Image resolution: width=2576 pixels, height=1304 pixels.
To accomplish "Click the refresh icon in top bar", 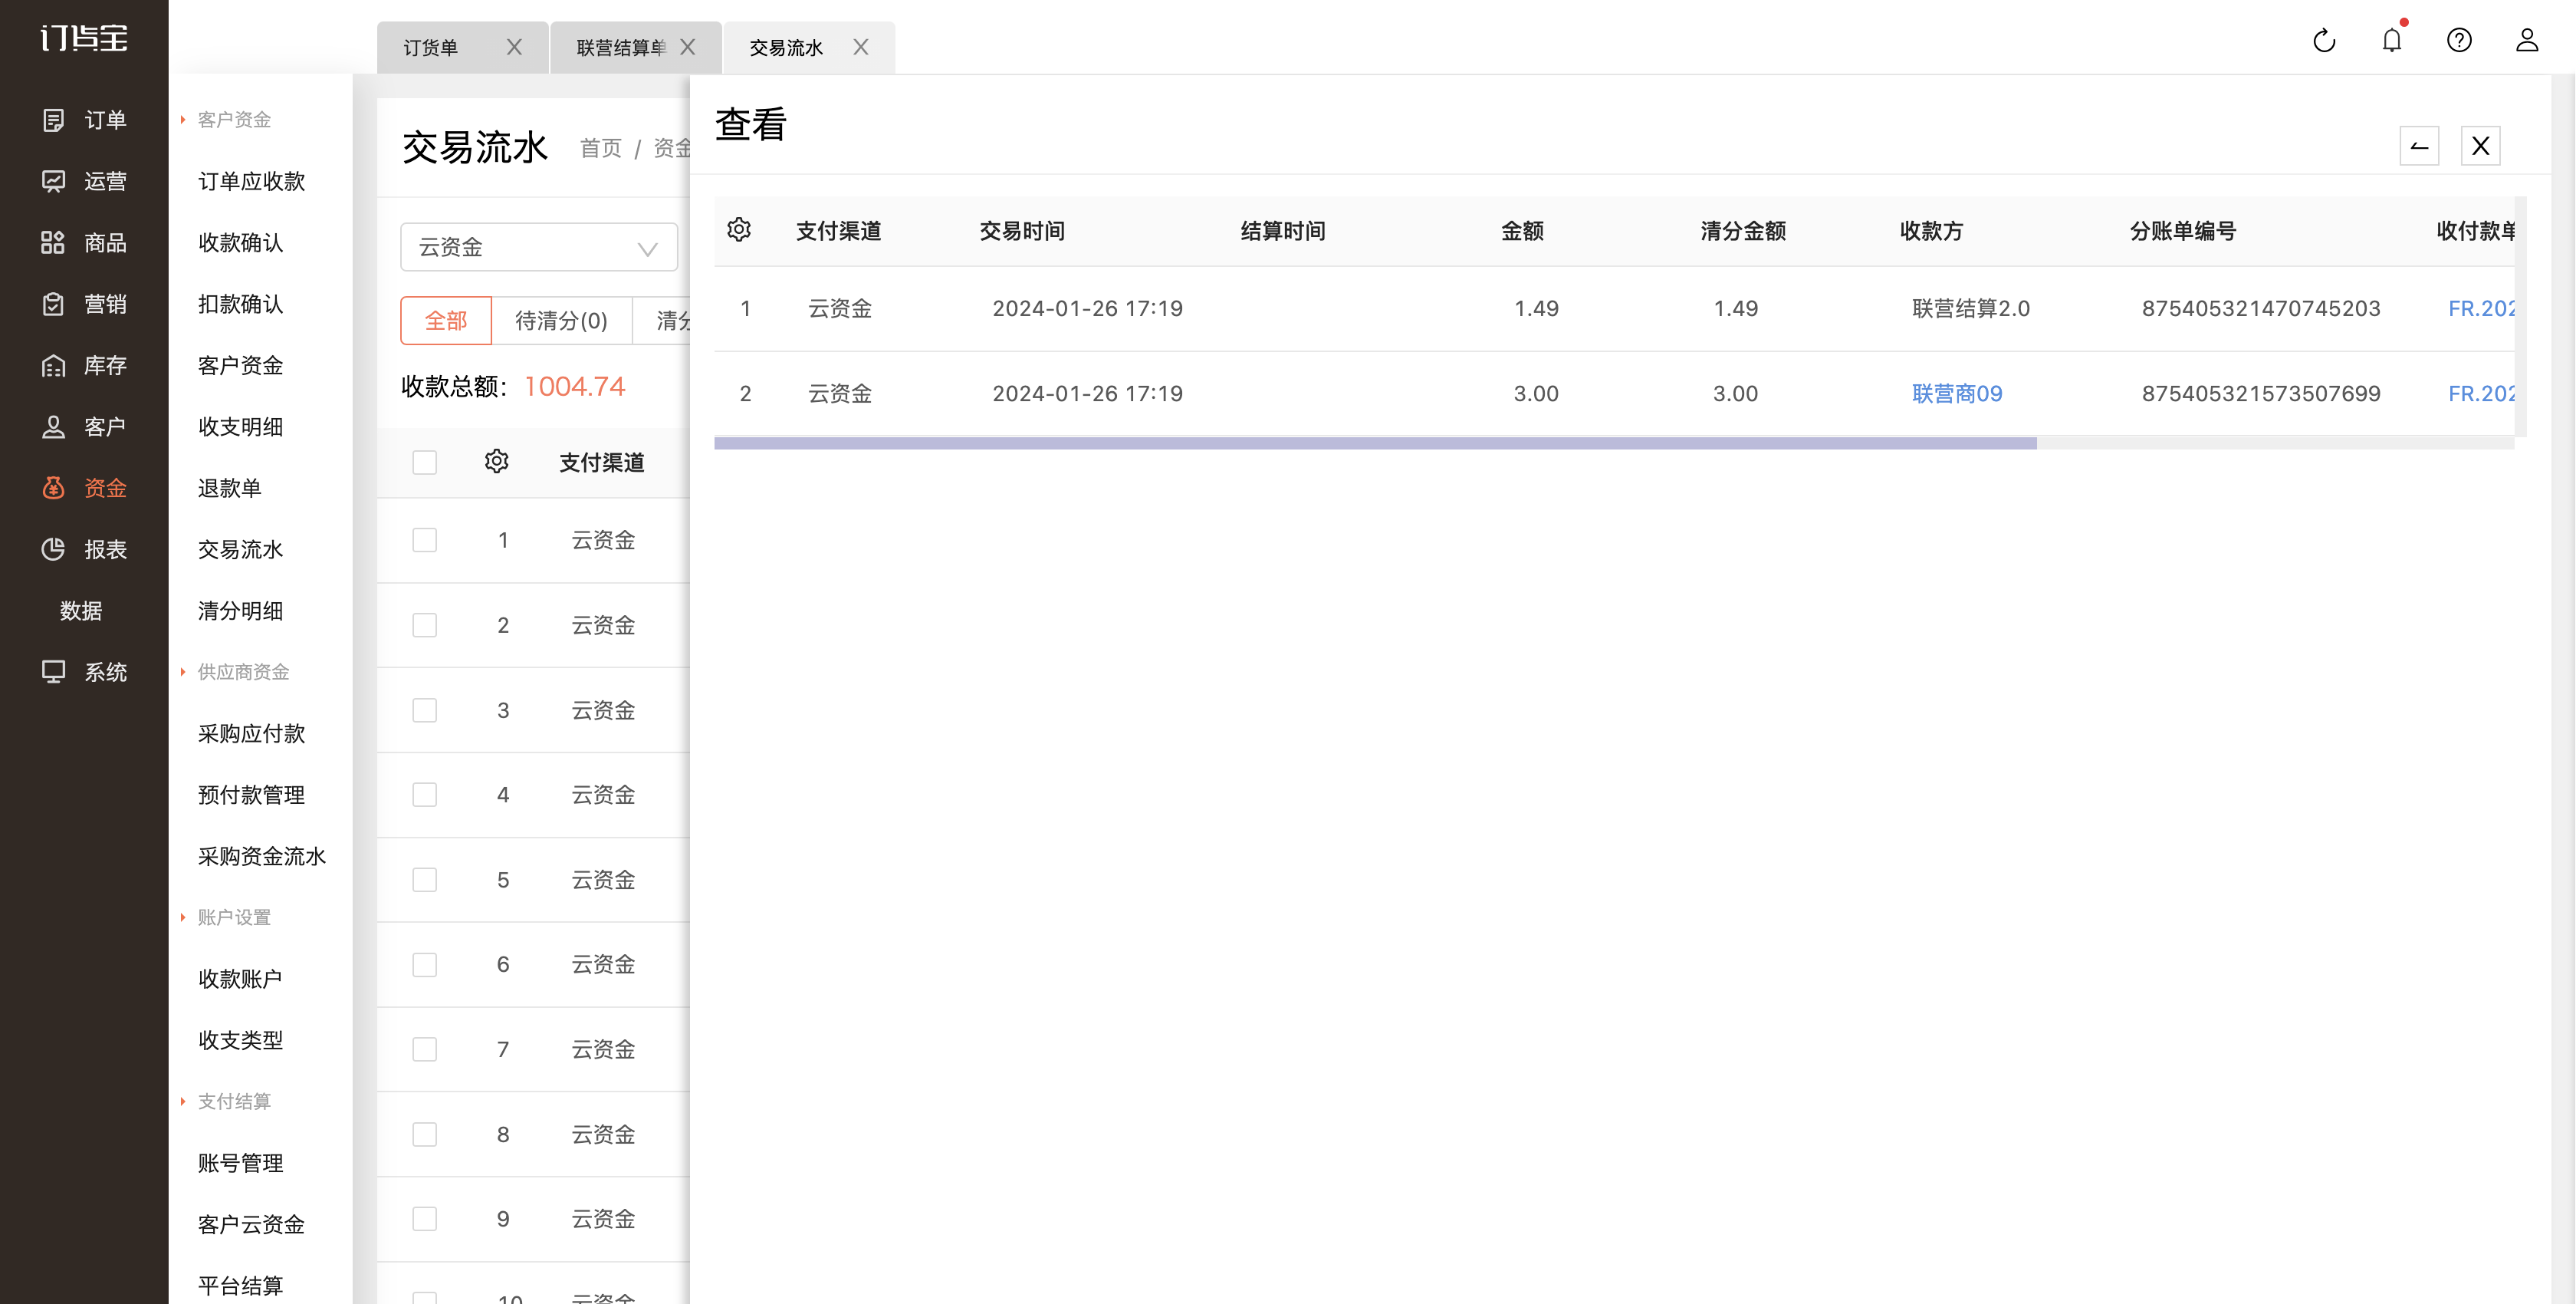I will tap(2324, 40).
